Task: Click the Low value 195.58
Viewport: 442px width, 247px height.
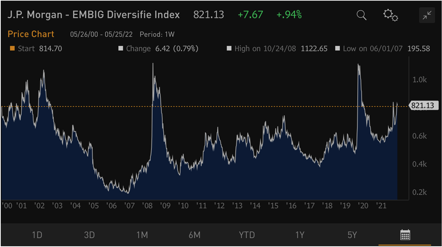Action: click(419, 49)
